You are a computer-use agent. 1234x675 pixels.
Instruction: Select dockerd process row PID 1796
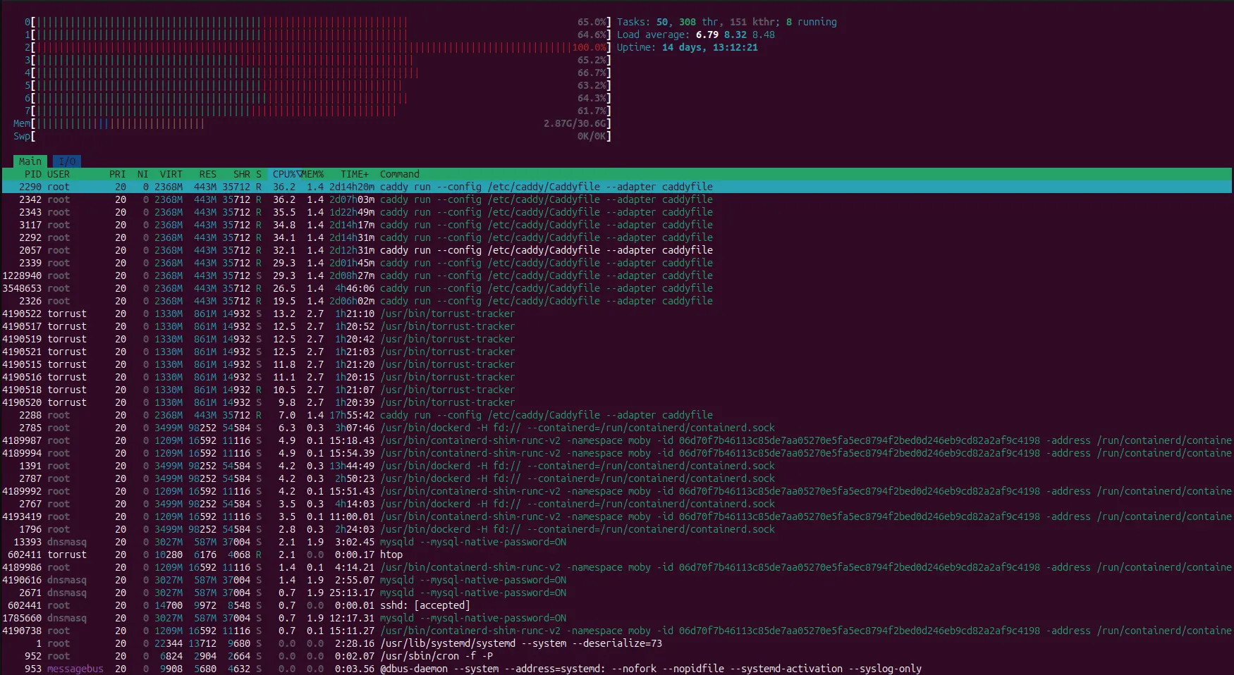click(x=617, y=529)
